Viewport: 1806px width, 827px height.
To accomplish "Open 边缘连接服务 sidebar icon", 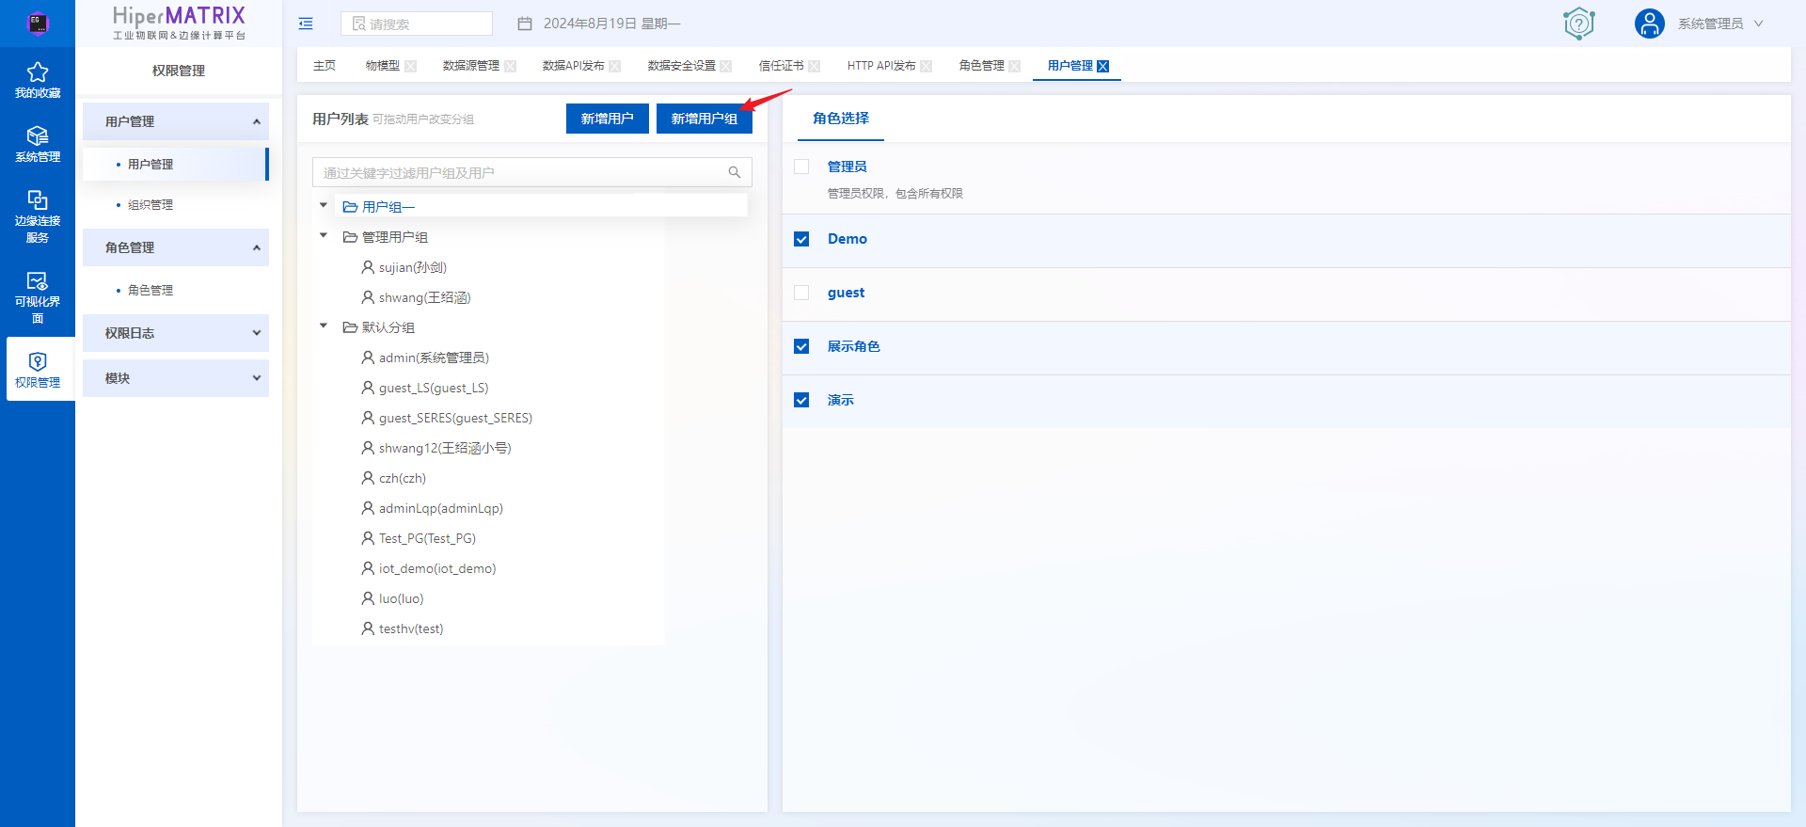I will tap(38, 199).
